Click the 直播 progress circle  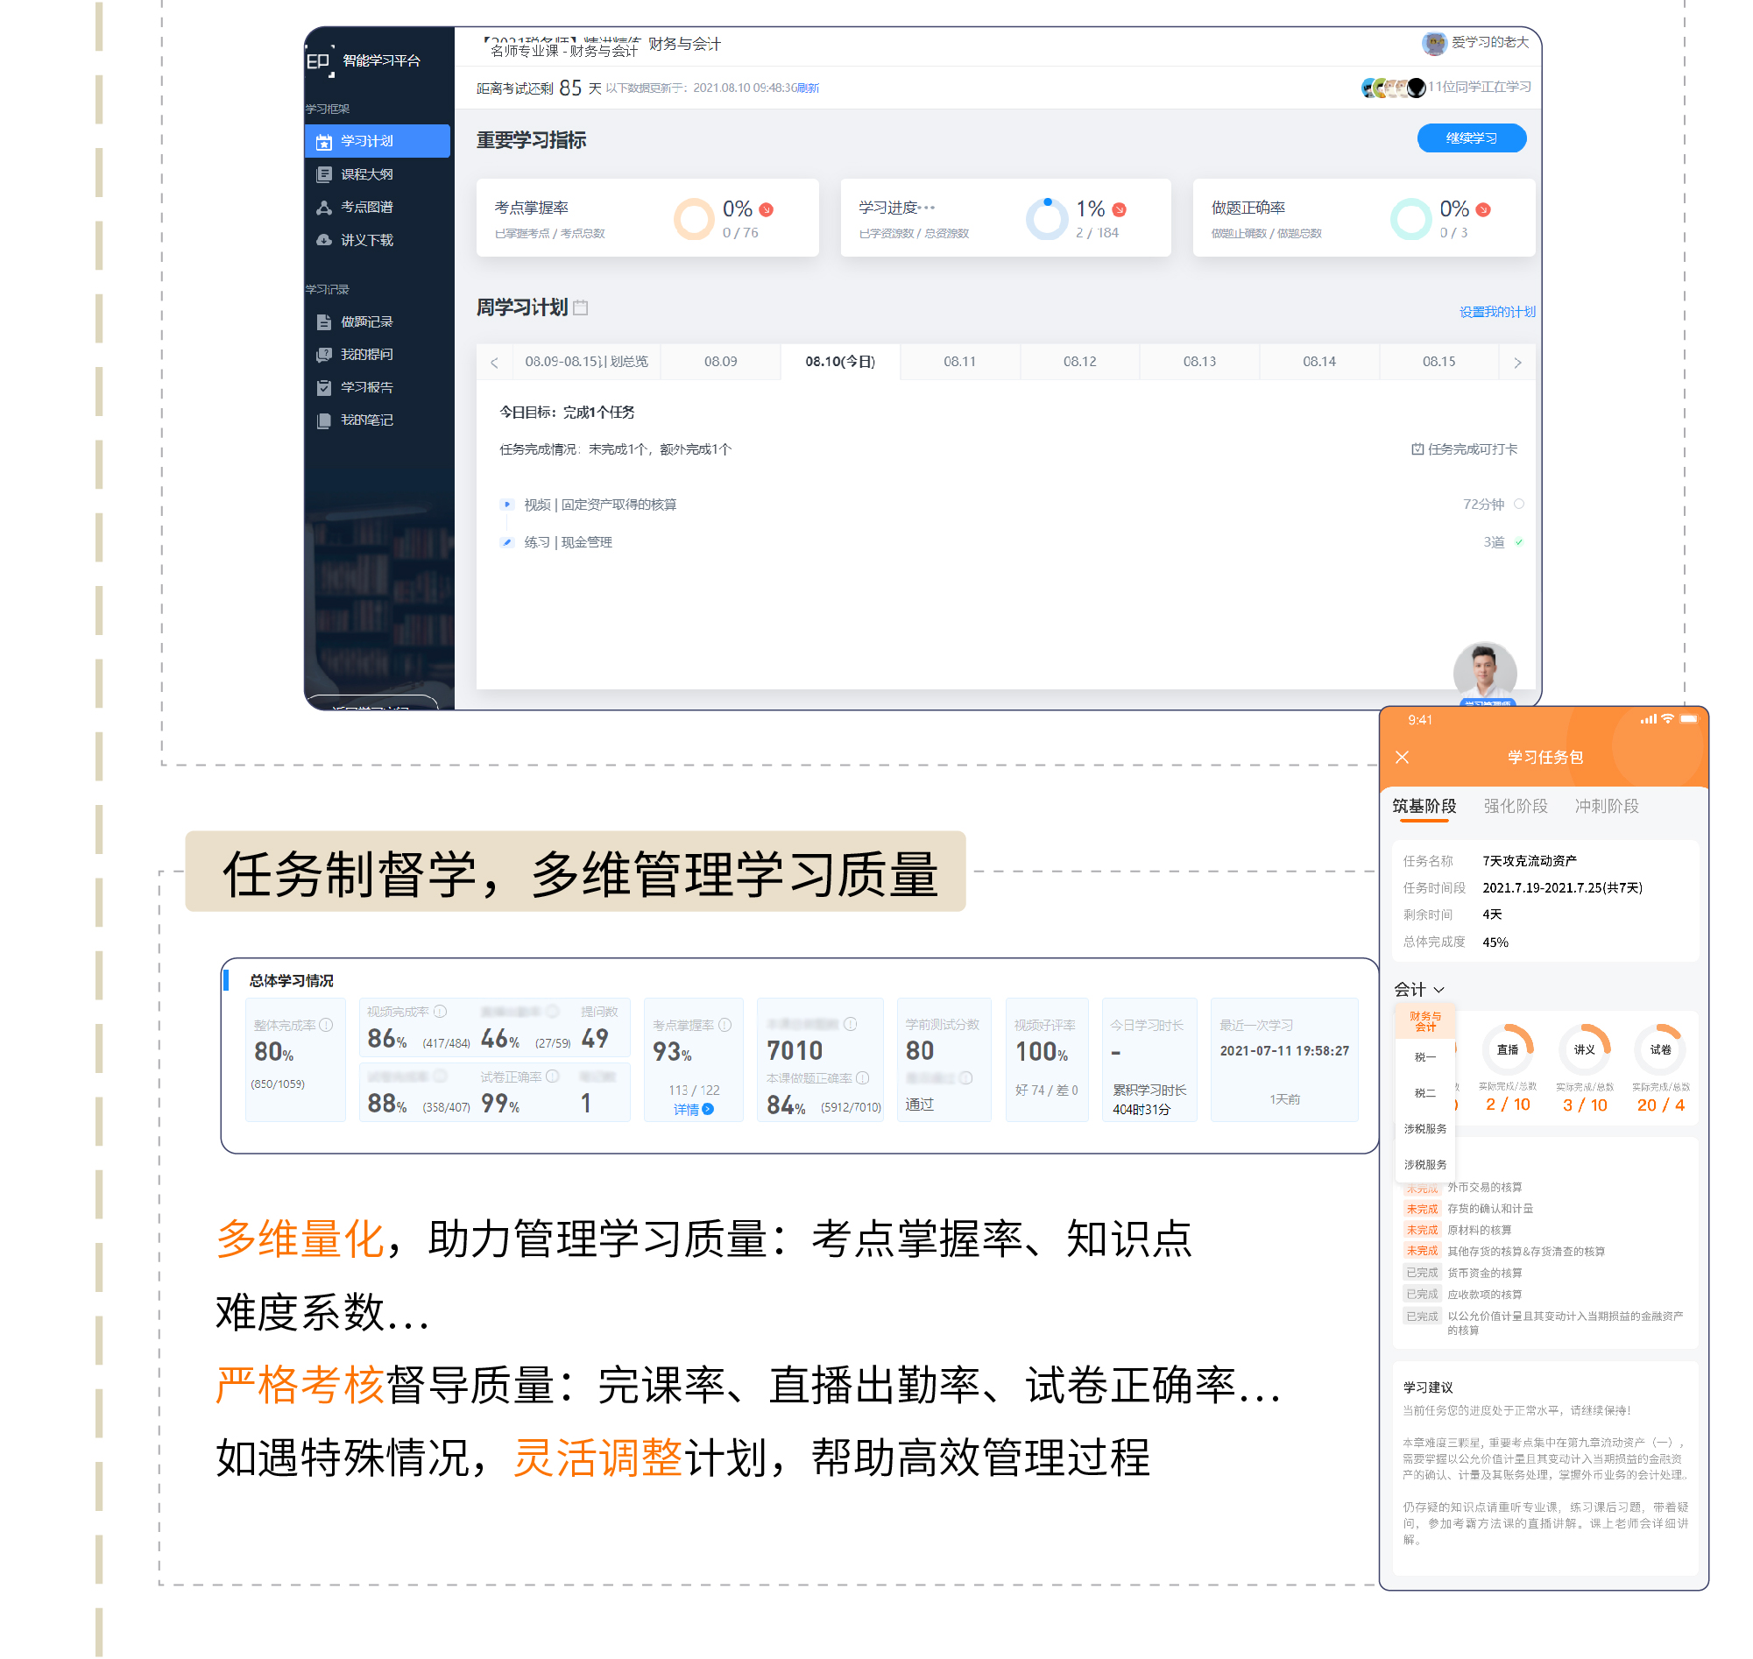[1508, 1050]
